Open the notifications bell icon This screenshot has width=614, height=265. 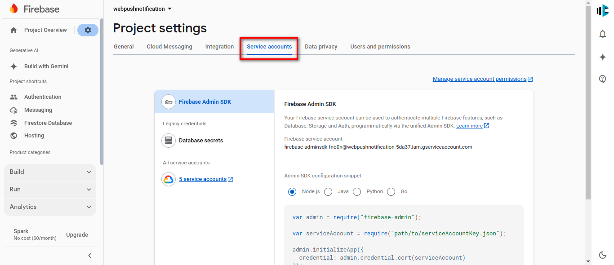[x=603, y=34]
